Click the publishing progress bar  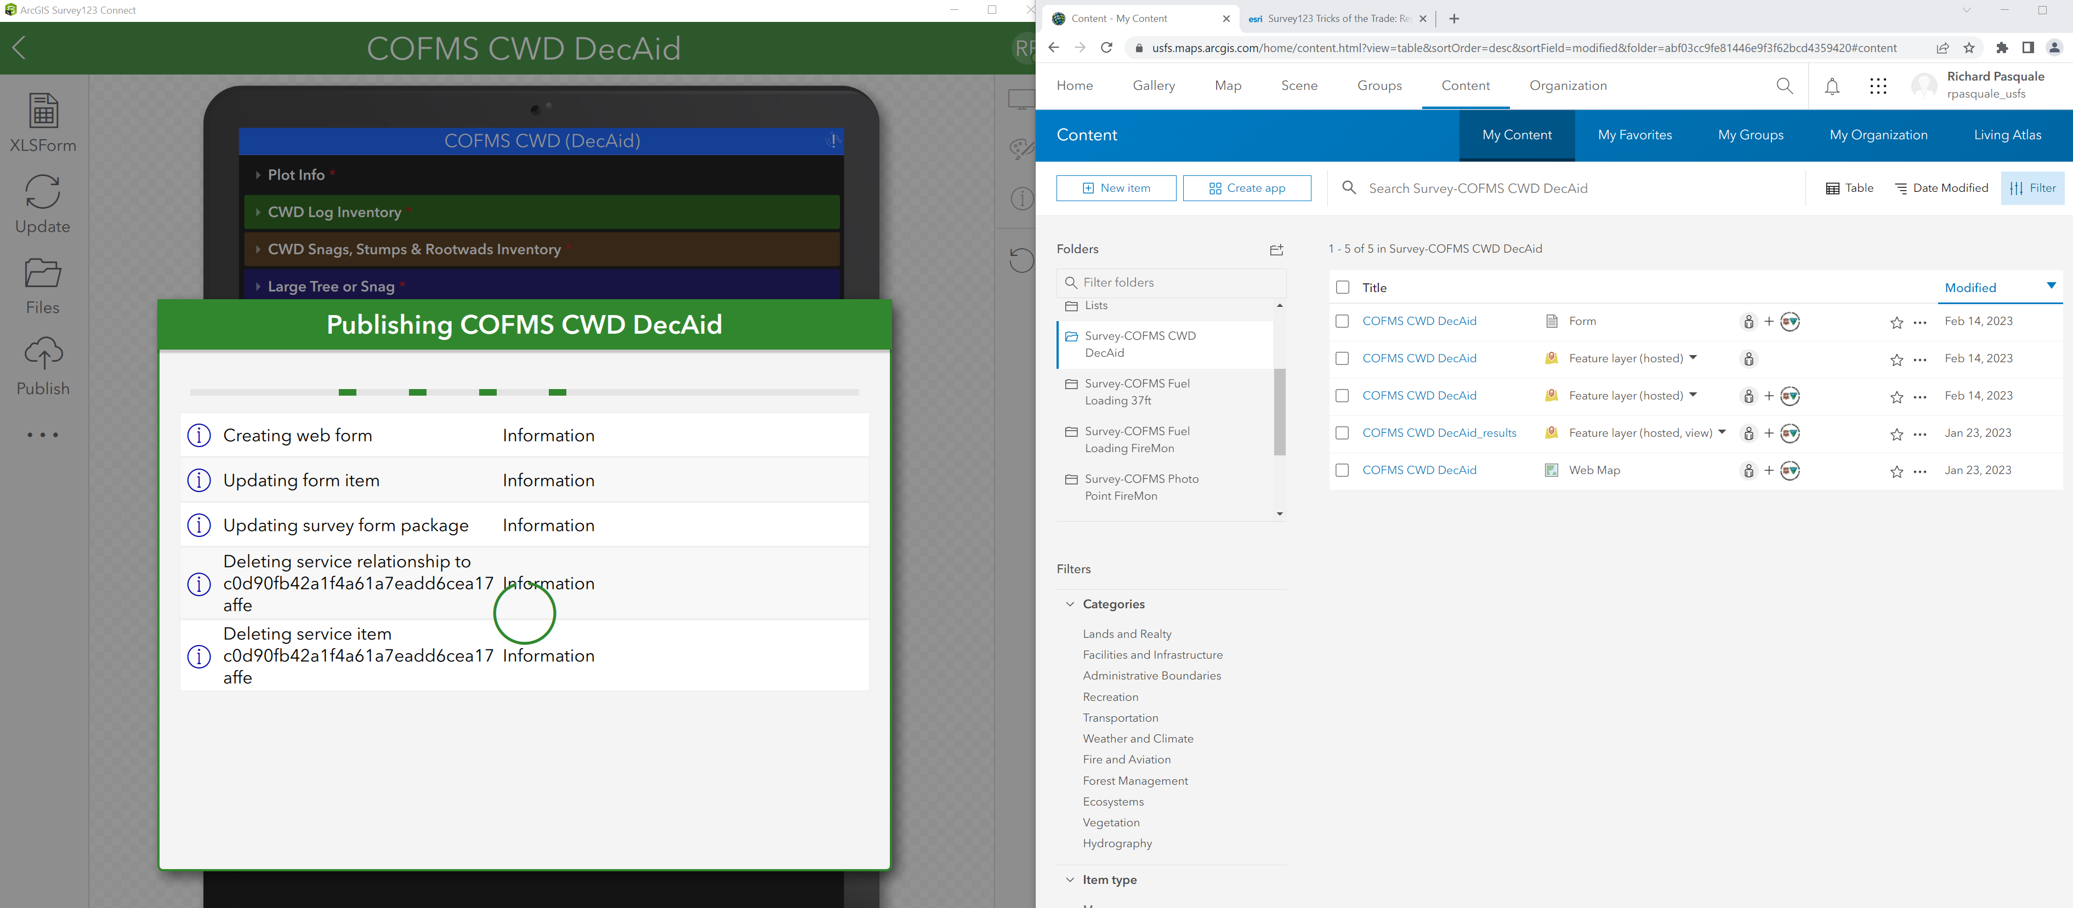[524, 392]
